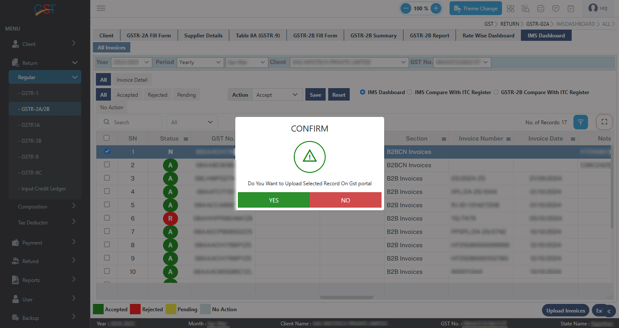Click the hamburger menu icon in header
Screen dimensions: 619x328
point(101,8)
